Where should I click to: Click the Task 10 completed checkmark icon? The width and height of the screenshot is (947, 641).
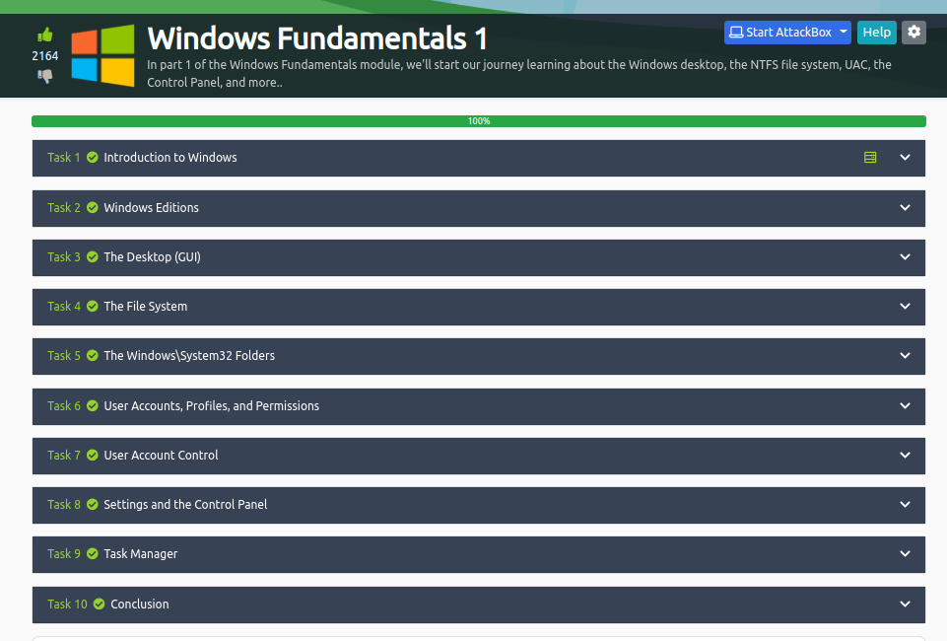(100, 605)
